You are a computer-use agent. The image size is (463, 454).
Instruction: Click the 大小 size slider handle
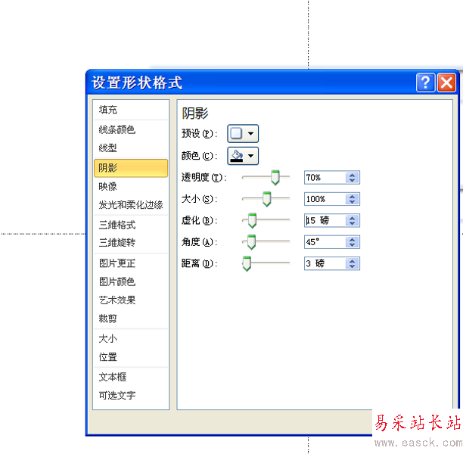[x=266, y=199]
